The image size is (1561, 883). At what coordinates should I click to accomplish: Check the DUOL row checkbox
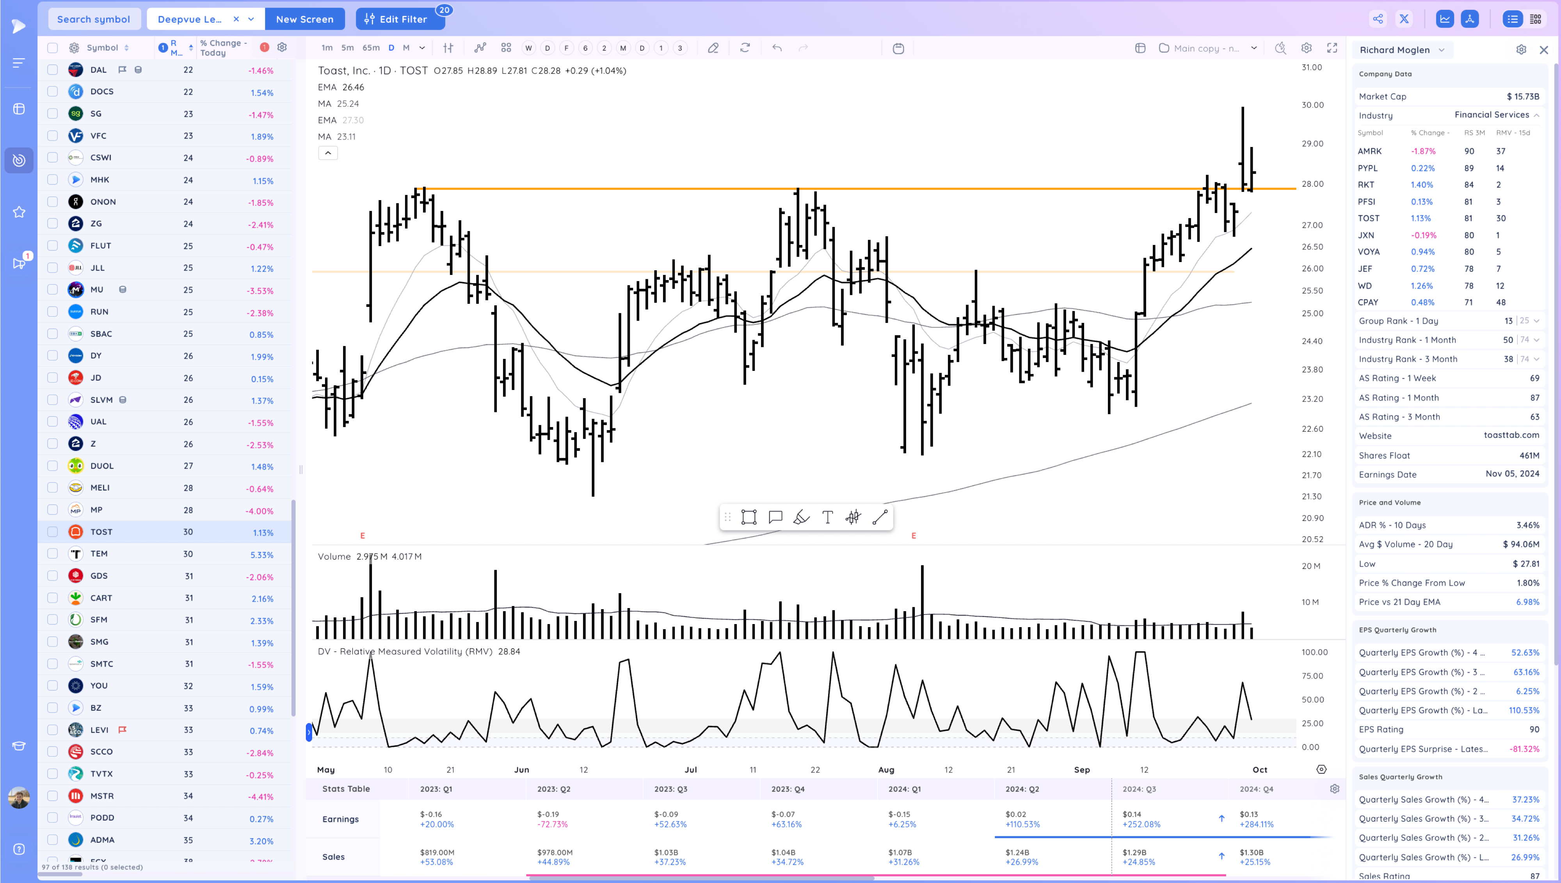[x=53, y=466]
